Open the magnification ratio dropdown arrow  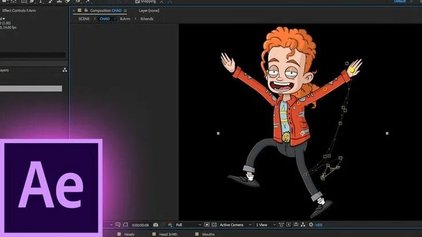coord(111,224)
